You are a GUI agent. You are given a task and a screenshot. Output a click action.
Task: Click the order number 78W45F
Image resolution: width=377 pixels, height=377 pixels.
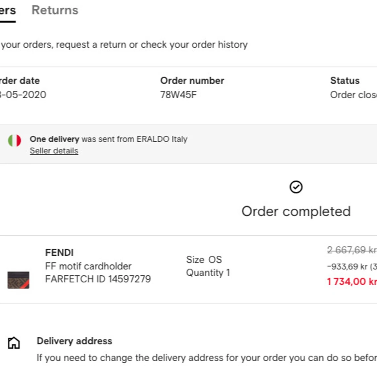(x=178, y=95)
